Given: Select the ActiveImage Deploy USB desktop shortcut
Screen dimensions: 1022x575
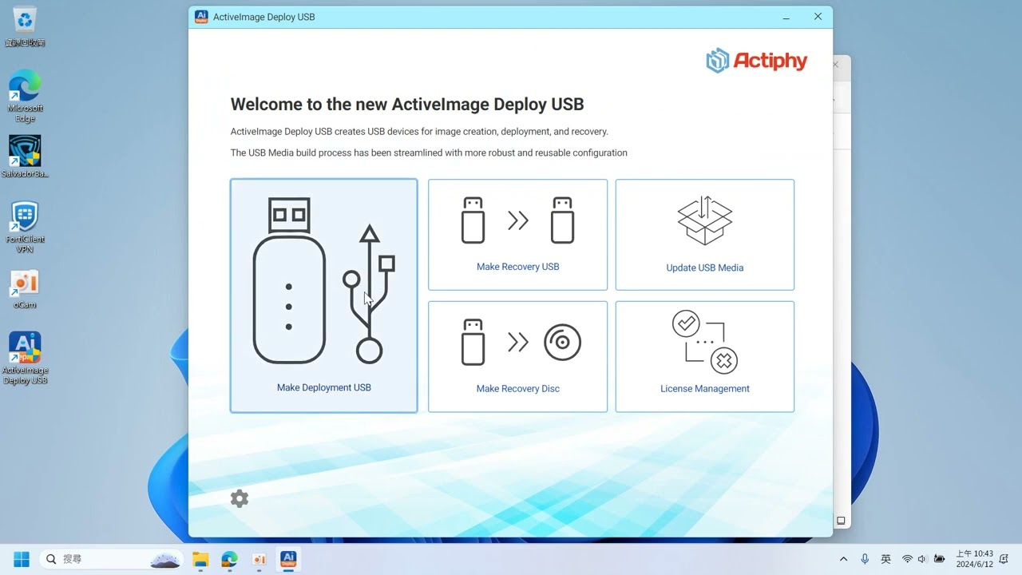Looking at the screenshot, I should [x=25, y=359].
